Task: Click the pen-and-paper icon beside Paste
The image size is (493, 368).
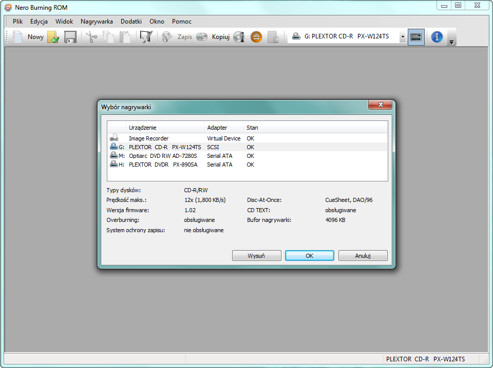Action: pos(146,37)
